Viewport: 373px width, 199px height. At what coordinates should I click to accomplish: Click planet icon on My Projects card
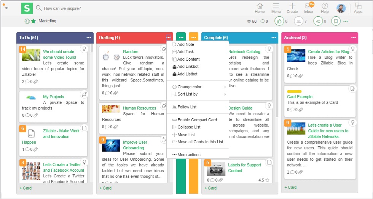pos(84,94)
